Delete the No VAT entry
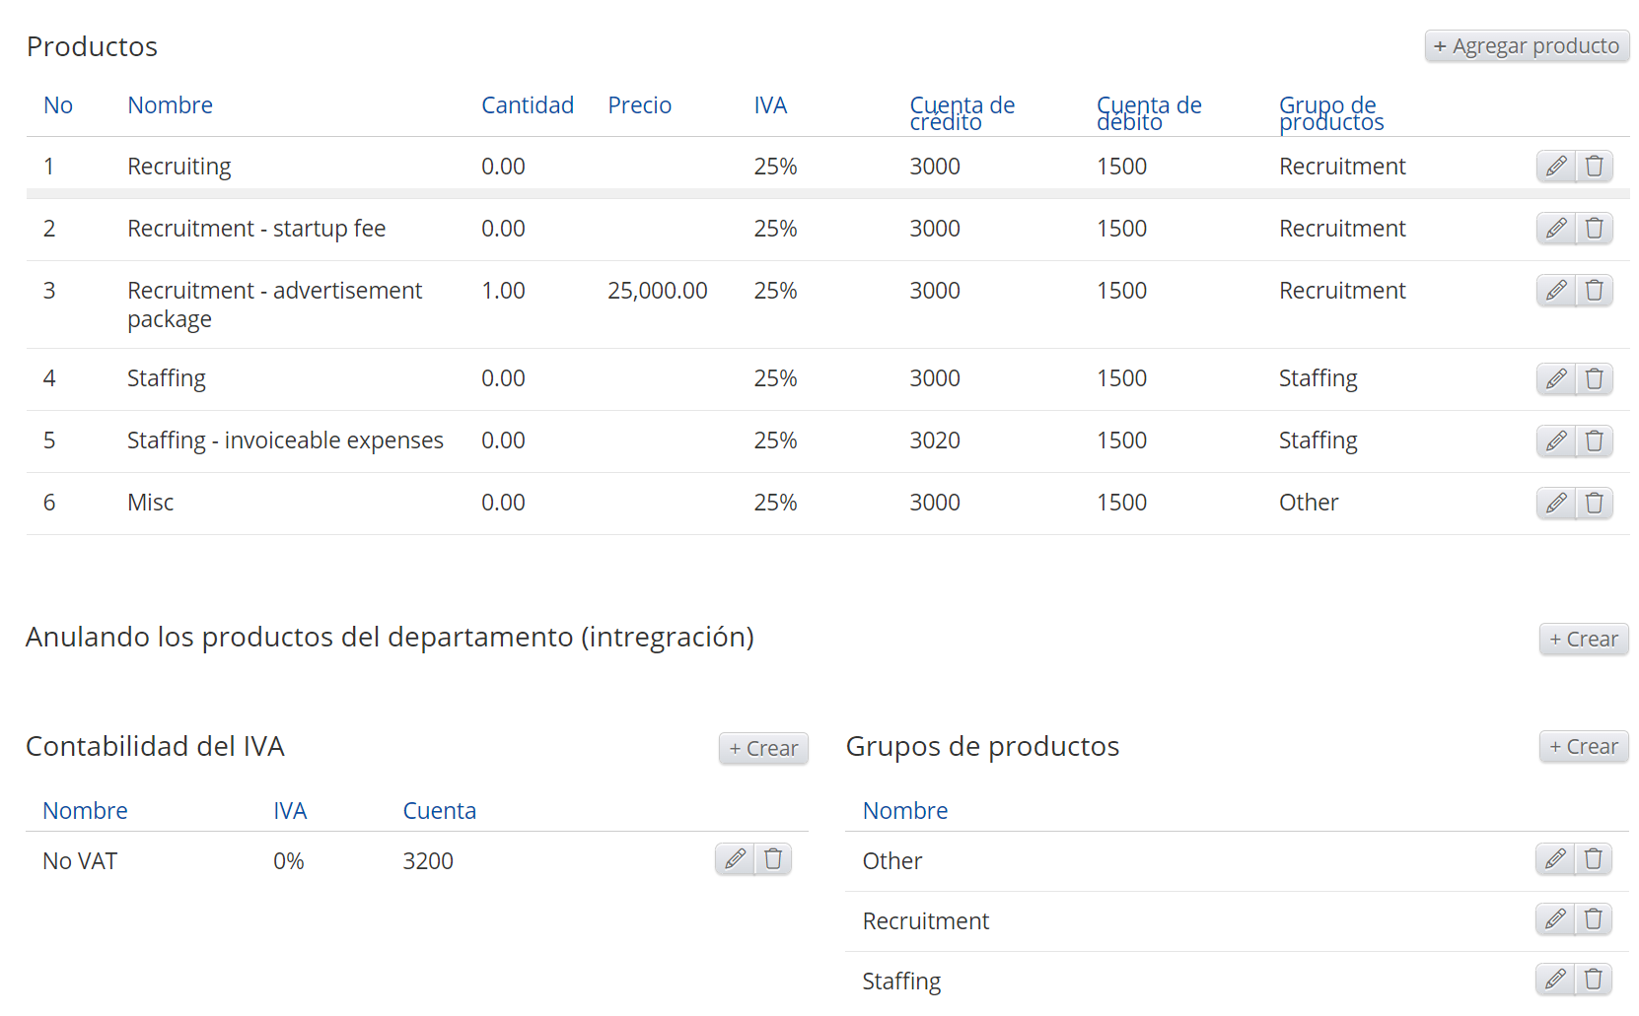The height and width of the screenshot is (1016, 1639). click(773, 859)
